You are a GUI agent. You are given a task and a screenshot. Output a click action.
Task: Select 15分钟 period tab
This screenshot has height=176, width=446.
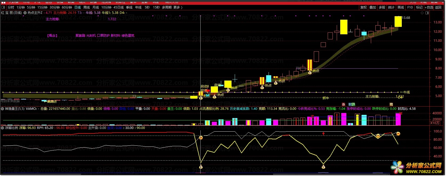42,7
